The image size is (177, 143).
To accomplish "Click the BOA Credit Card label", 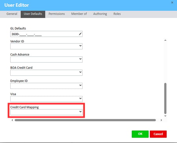I will tap(21, 68).
